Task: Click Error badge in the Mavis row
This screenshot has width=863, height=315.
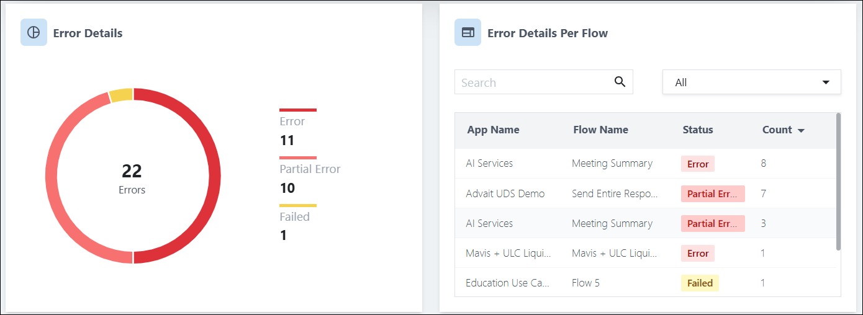Action: [x=698, y=253]
